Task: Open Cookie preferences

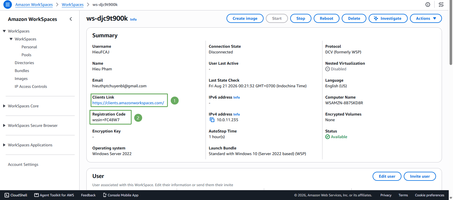Action: coord(430,195)
